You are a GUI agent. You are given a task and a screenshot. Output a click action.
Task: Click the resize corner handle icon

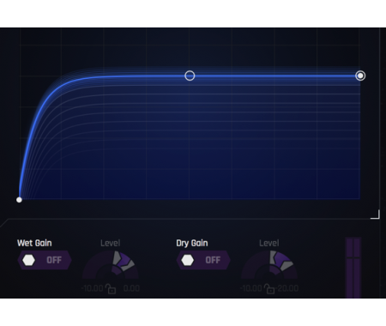[x=376, y=214]
